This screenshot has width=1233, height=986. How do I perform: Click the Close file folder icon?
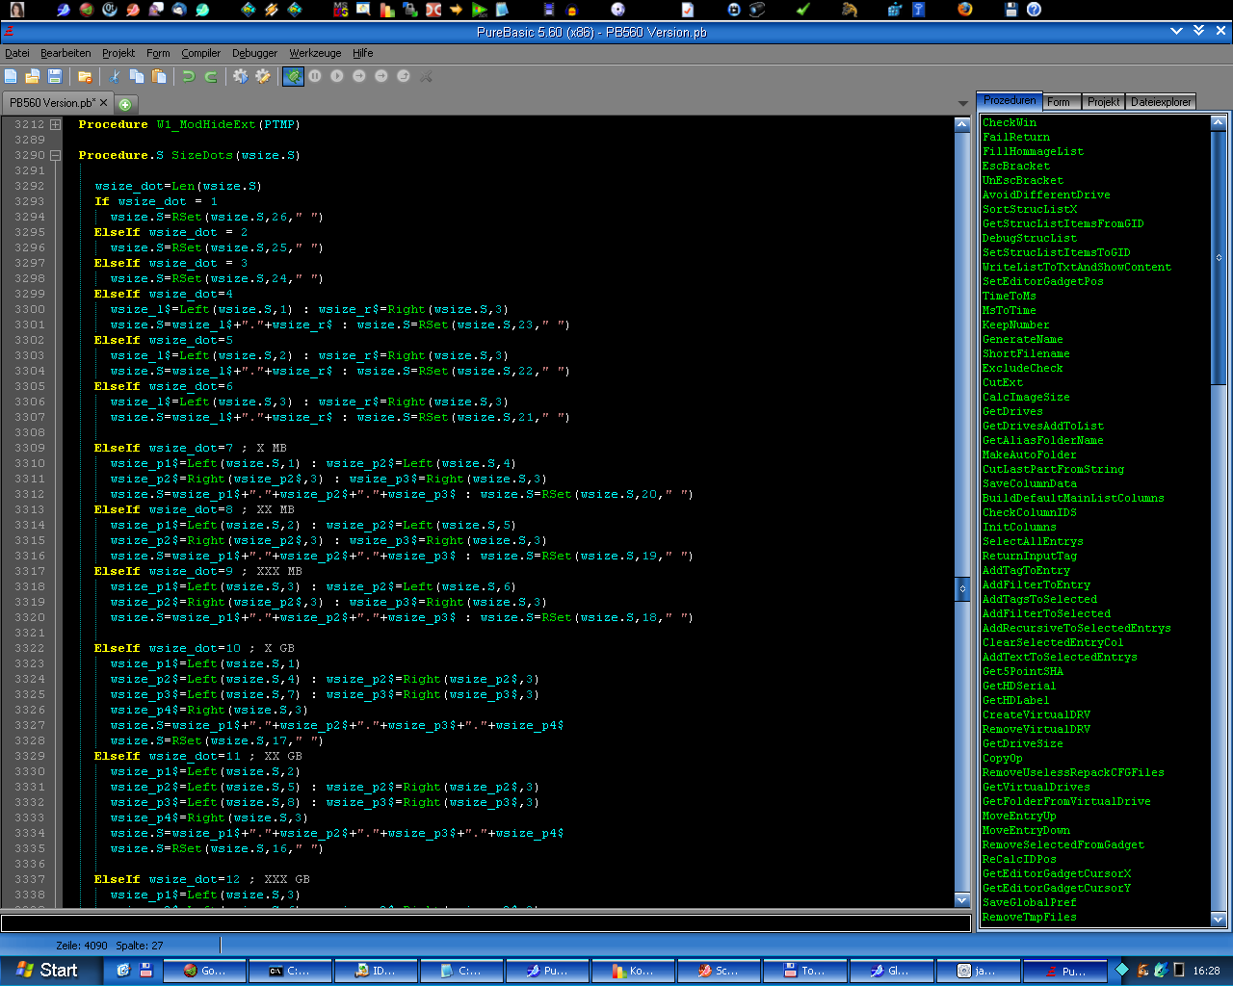coord(85,76)
